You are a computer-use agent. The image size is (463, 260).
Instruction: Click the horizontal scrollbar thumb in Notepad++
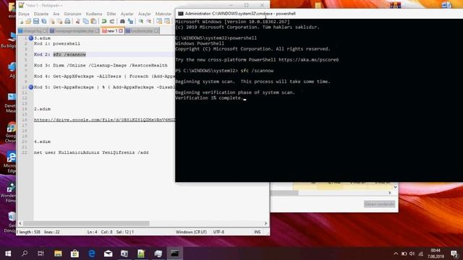pos(86,223)
